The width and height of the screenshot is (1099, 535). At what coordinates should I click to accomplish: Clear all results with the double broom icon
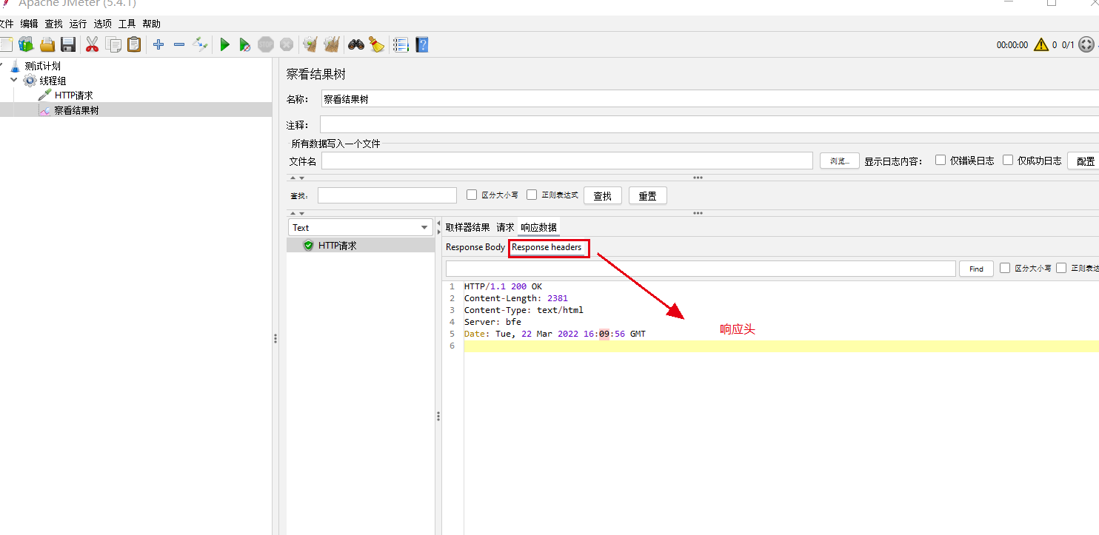tap(331, 44)
